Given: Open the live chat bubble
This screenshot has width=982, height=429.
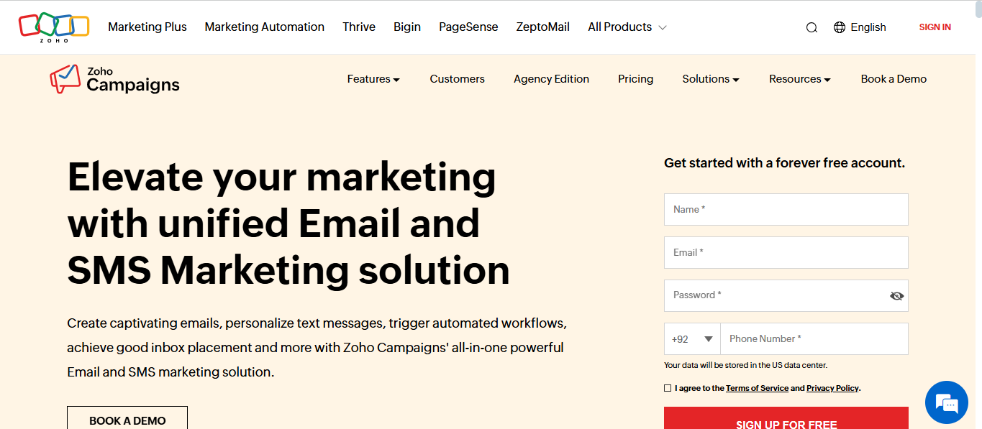Looking at the screenshot, I should pos(946,403).
